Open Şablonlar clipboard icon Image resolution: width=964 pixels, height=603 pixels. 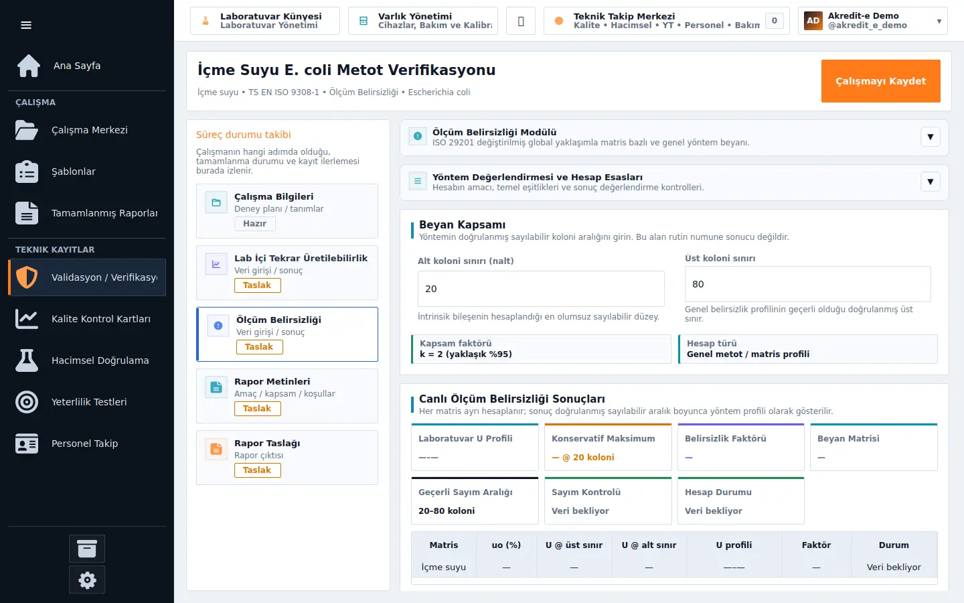pyautogui.click(x=27, y=172)
